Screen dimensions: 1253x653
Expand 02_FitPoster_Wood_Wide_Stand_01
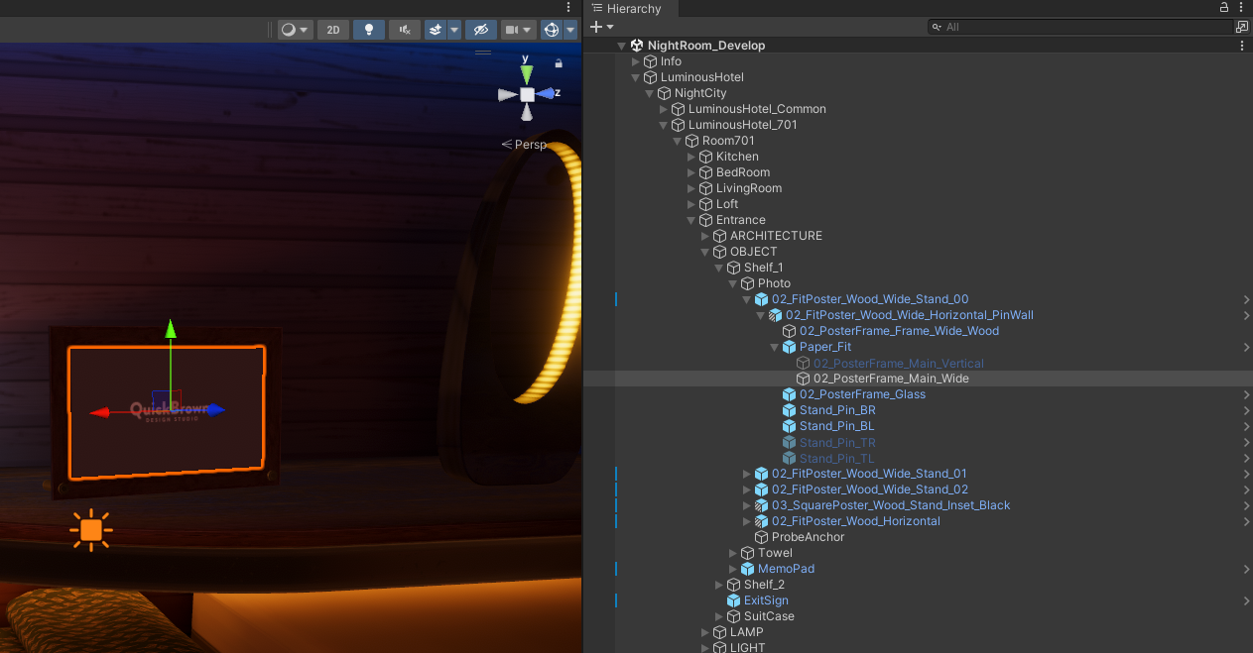pos(747,474)
